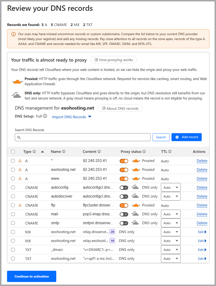The image size is (216, 286).
Task: Click the Type column header to sort
Action: pos(27,152)
